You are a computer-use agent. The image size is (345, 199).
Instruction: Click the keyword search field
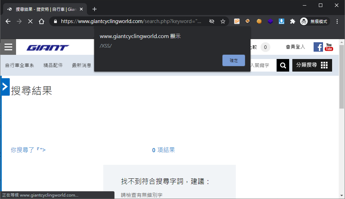[x=263, y=65]
